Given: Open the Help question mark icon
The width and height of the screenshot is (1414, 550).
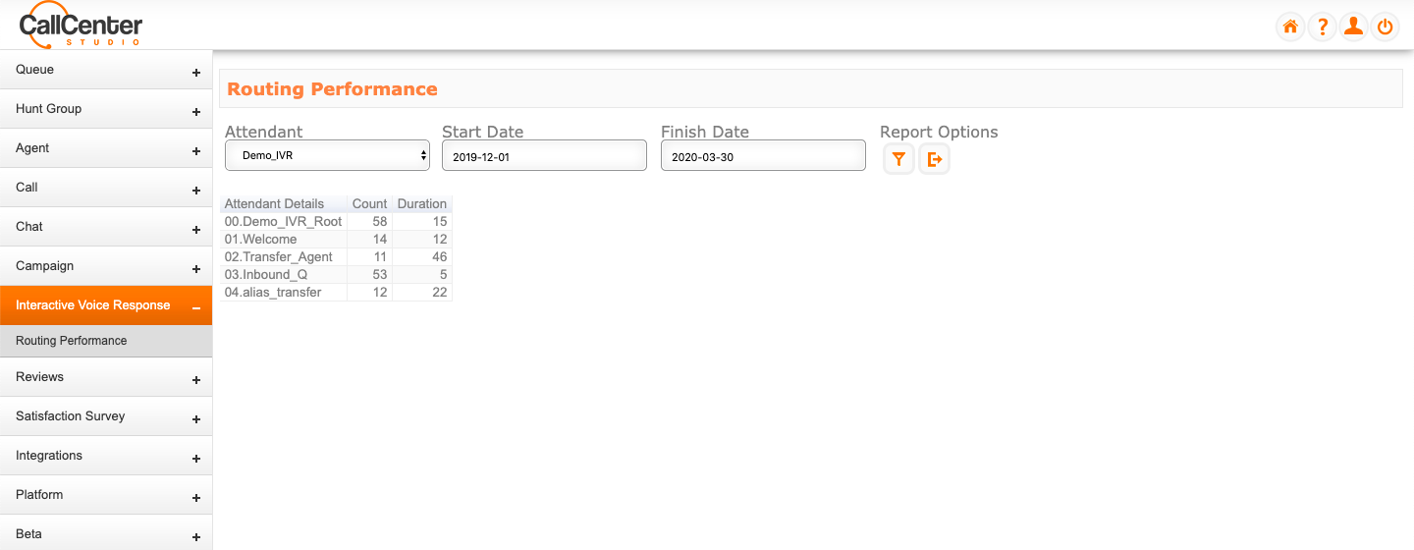Looking at the screenshot, I should point(1322,27).
